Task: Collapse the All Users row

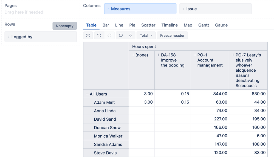Action: pos(87,94)
